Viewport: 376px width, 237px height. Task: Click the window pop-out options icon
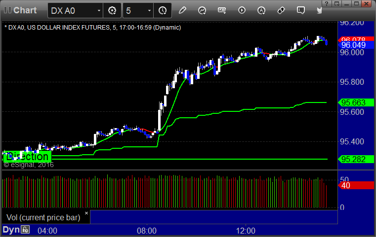coord(336,3)
